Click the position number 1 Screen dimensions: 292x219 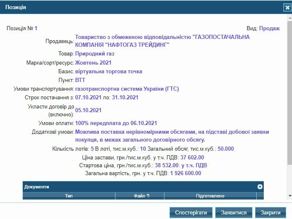point(36,29)
